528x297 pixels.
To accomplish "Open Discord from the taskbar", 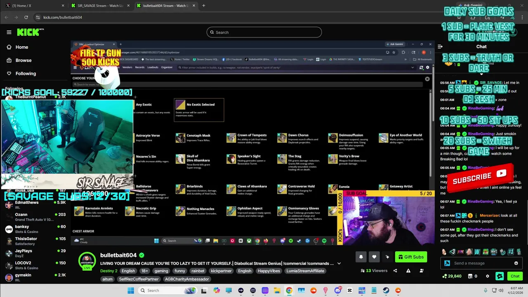I will tap(338, 290).
